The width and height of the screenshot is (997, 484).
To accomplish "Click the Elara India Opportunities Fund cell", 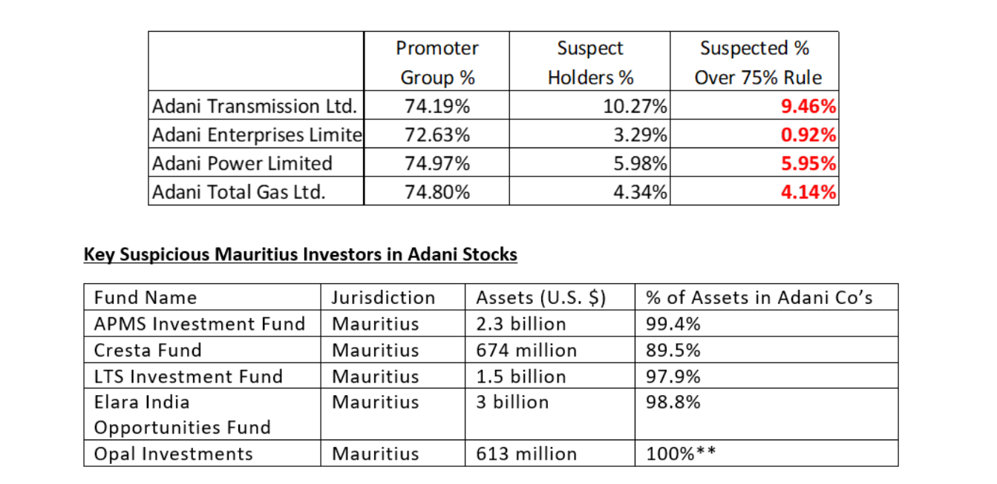I will pyautogui.click(x=182, y=415).
